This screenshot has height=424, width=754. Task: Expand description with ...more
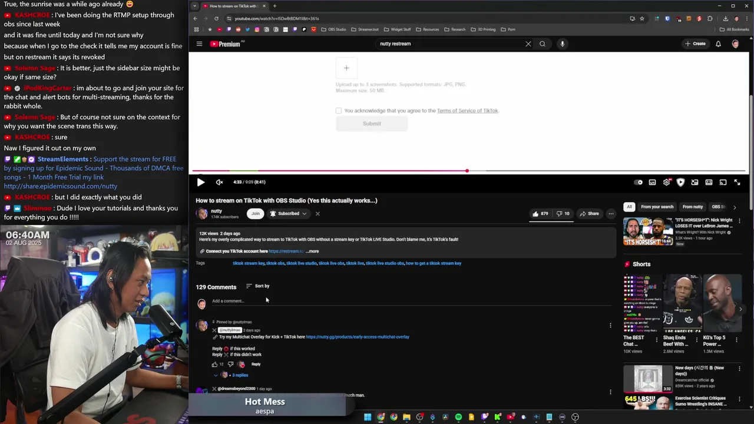point(312,251)
